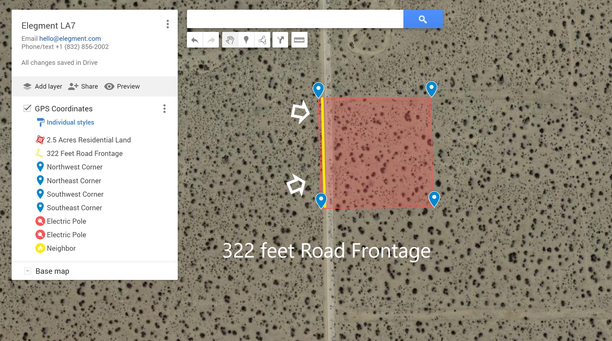Select the Neighbor list item
This screenshot has height=341, width=612.
61,248
